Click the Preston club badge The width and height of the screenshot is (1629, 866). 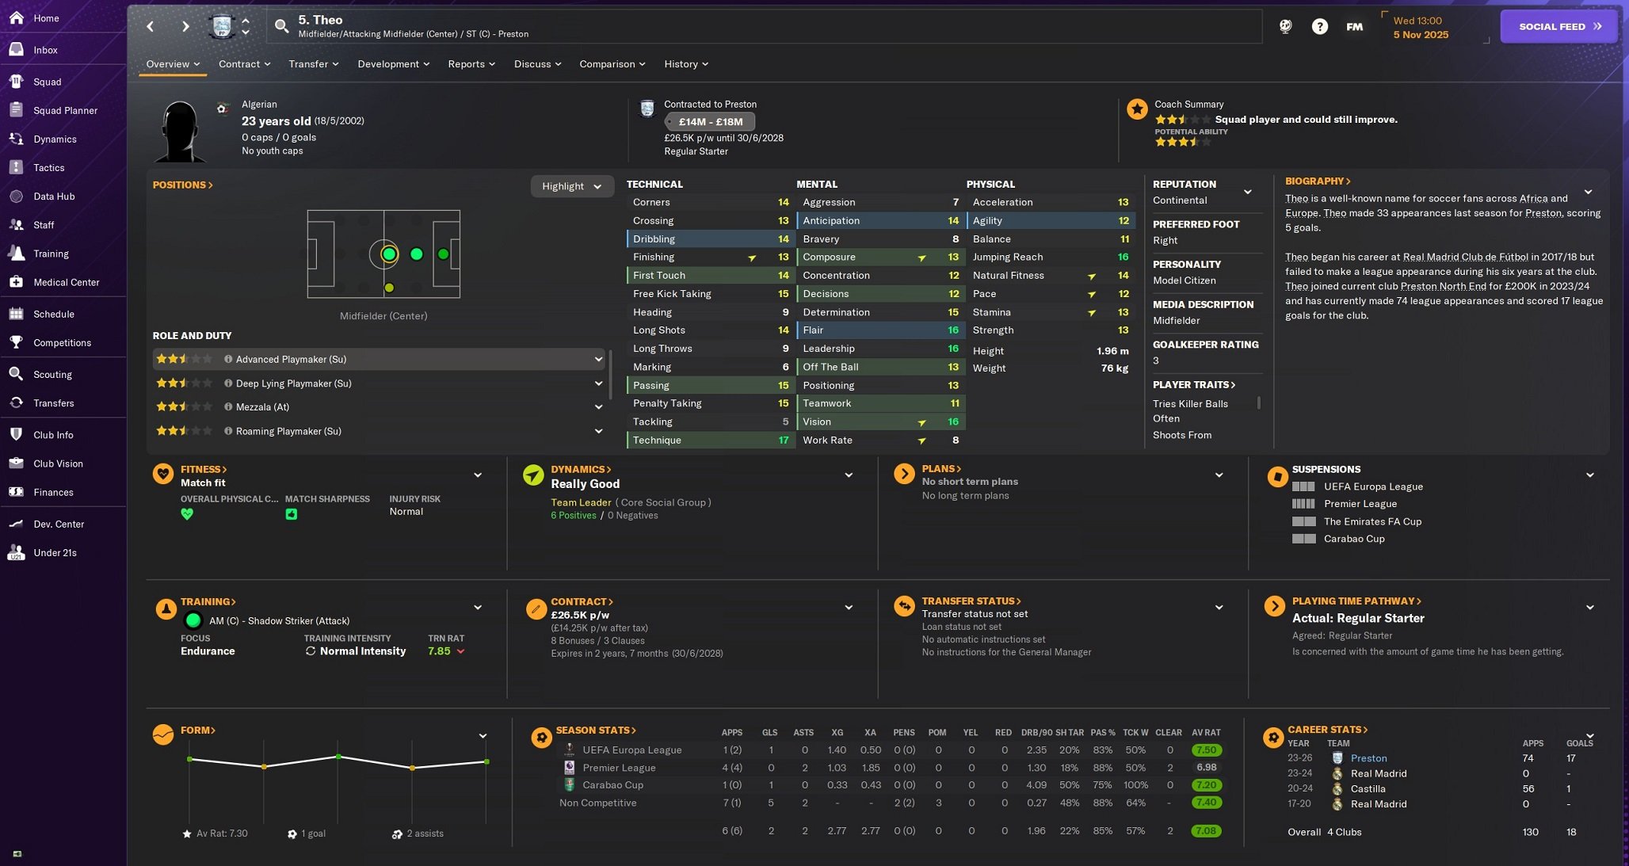[223, 26]
